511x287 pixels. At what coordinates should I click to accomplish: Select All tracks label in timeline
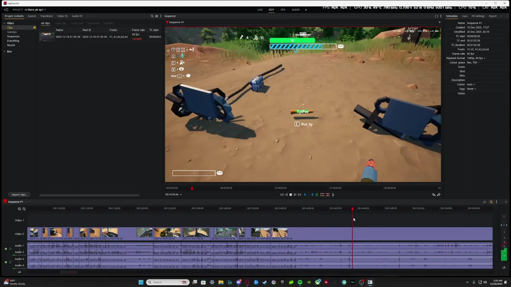coord(19,272)
